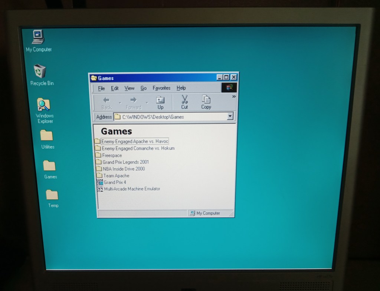
Task: Open the Favorites menu
Action: tap(161, 88)
